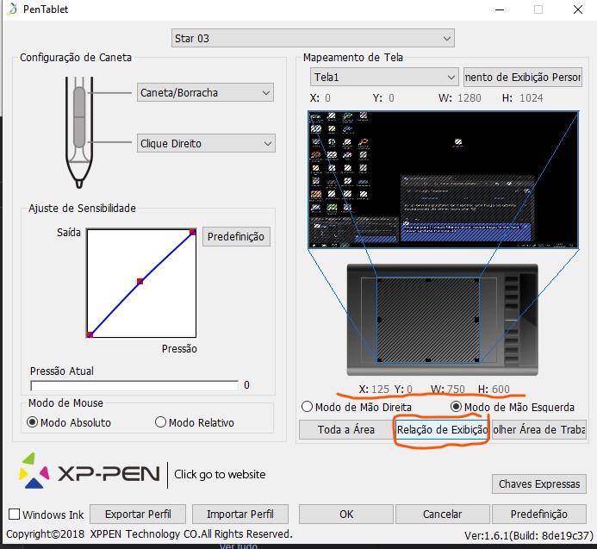Viewport: 597px width, 549px height.
Task: Open the Star 03 device dropdown
Action: (x=313, y=38)
